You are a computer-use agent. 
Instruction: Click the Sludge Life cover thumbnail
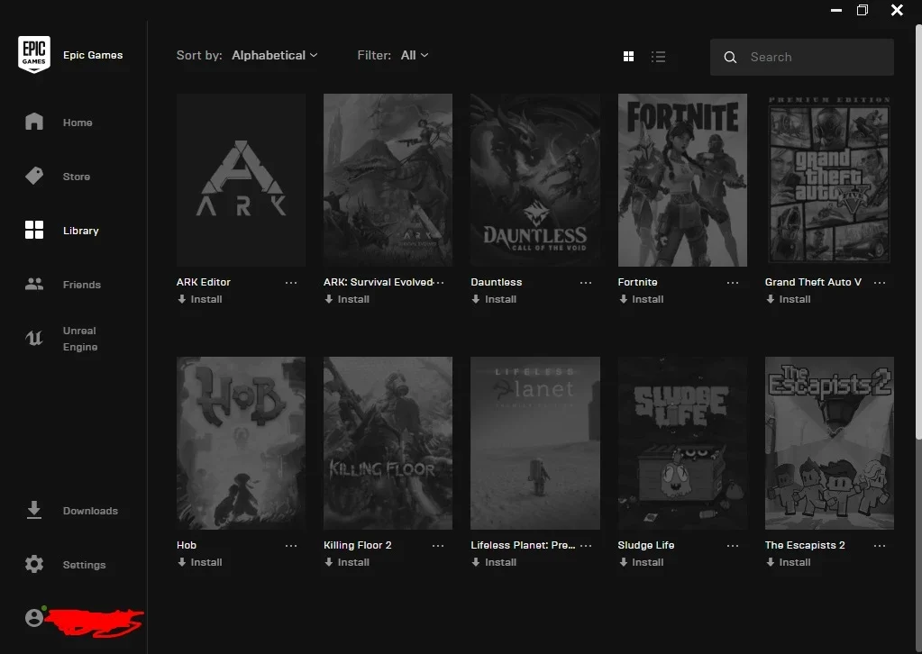tap(682, 443)
